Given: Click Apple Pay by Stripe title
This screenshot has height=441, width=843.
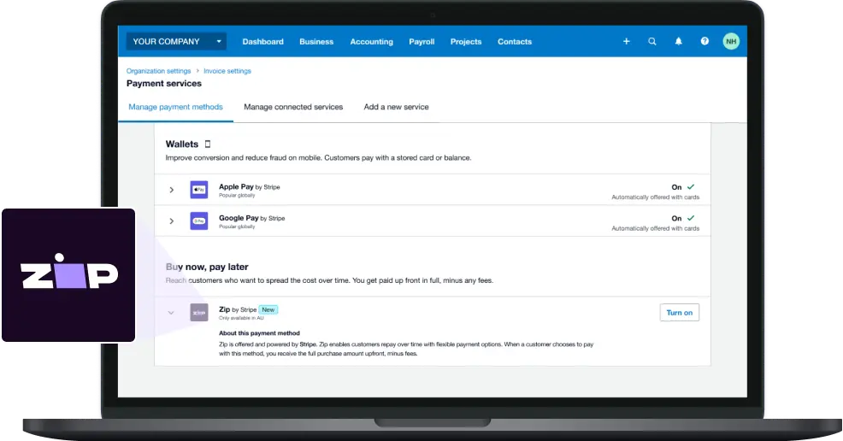Looking at the screenshot, I should 250,187.
